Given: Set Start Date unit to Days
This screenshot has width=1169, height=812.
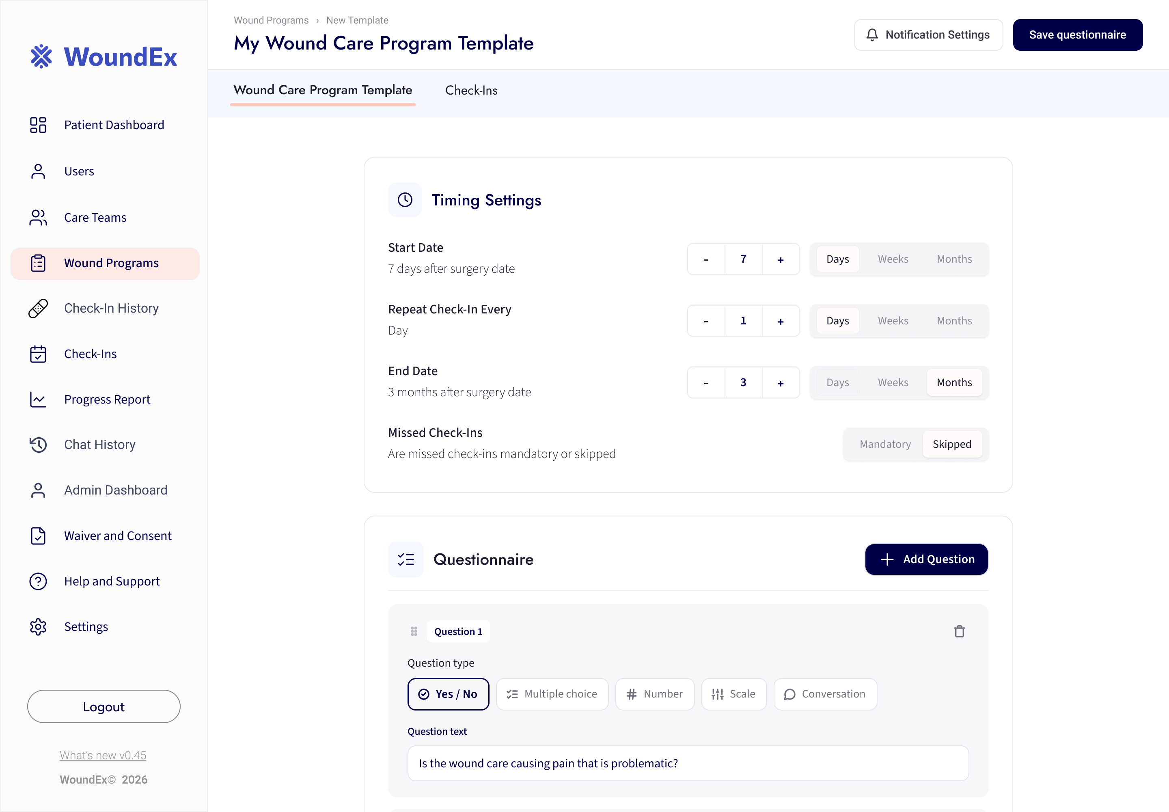Looking at the screenshot, I should pos(837,259).
